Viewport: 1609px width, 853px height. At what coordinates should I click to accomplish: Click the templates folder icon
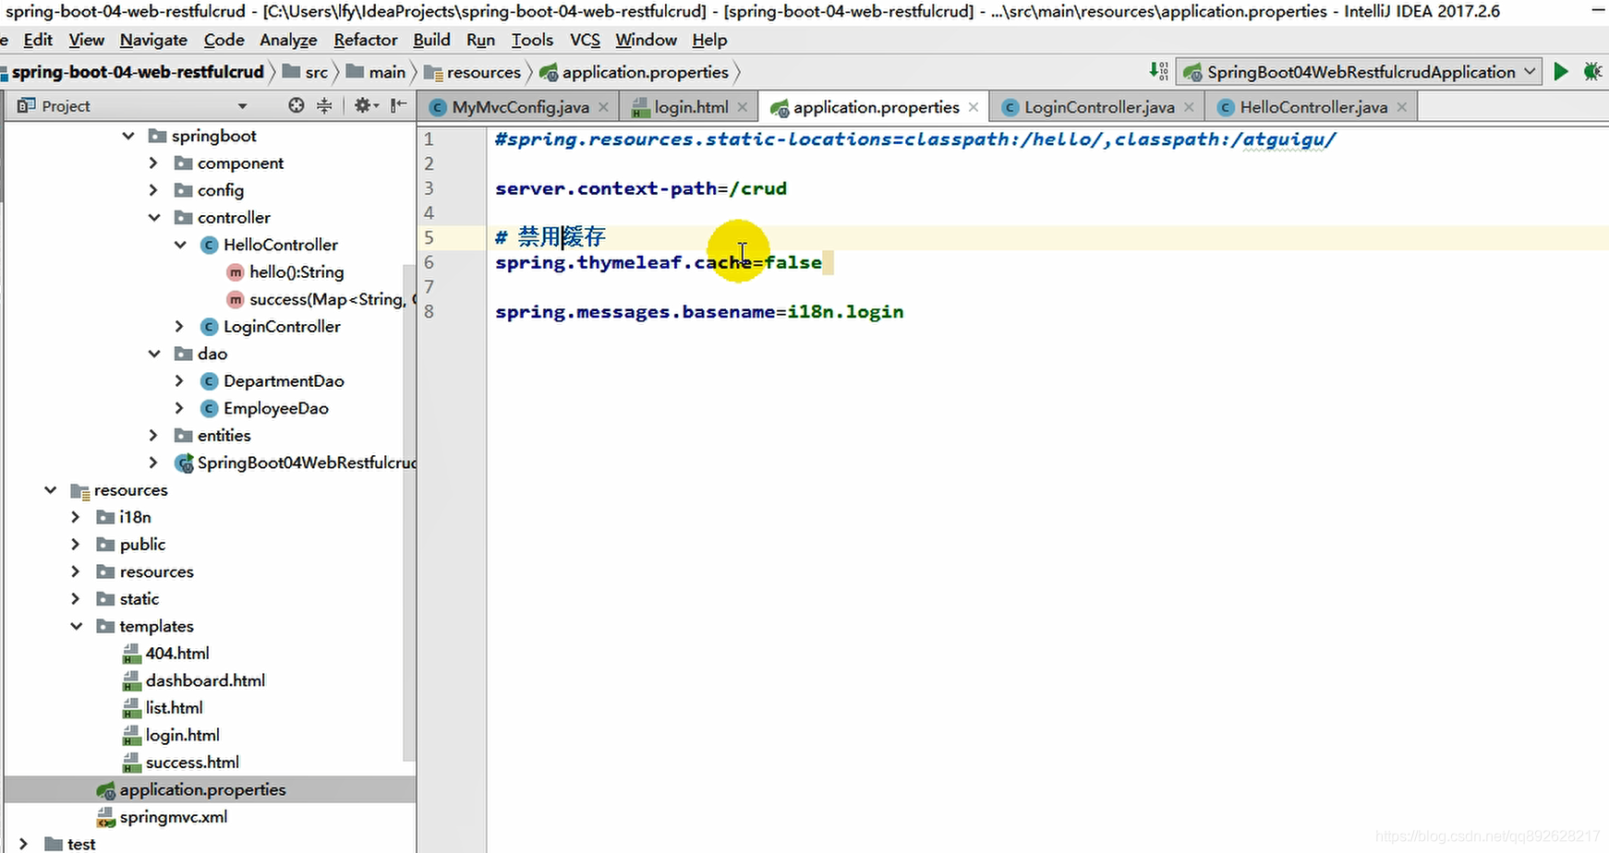point(105,627)
